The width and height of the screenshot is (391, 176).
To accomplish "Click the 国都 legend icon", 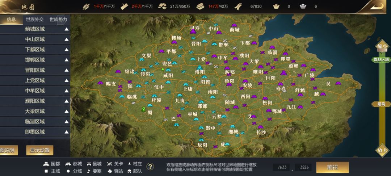I will (x=46, y=164).
